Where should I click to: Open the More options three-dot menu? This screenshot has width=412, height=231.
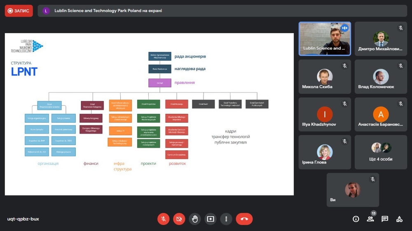point(226,219)
